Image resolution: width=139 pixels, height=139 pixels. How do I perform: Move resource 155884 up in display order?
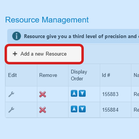(74, 109)
